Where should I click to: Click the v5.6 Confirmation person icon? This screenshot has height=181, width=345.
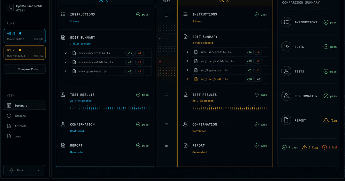186,124
